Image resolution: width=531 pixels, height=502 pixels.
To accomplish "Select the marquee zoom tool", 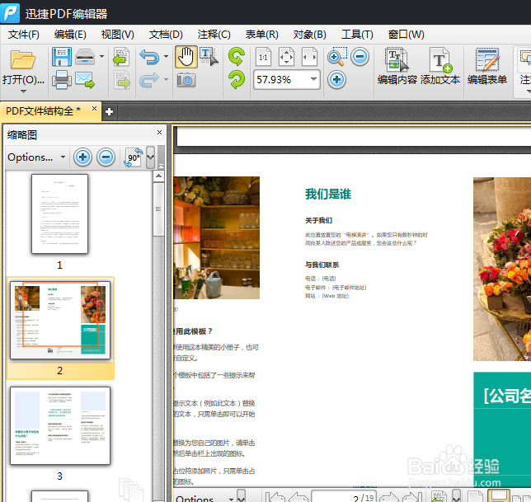I will click(337, 57).
